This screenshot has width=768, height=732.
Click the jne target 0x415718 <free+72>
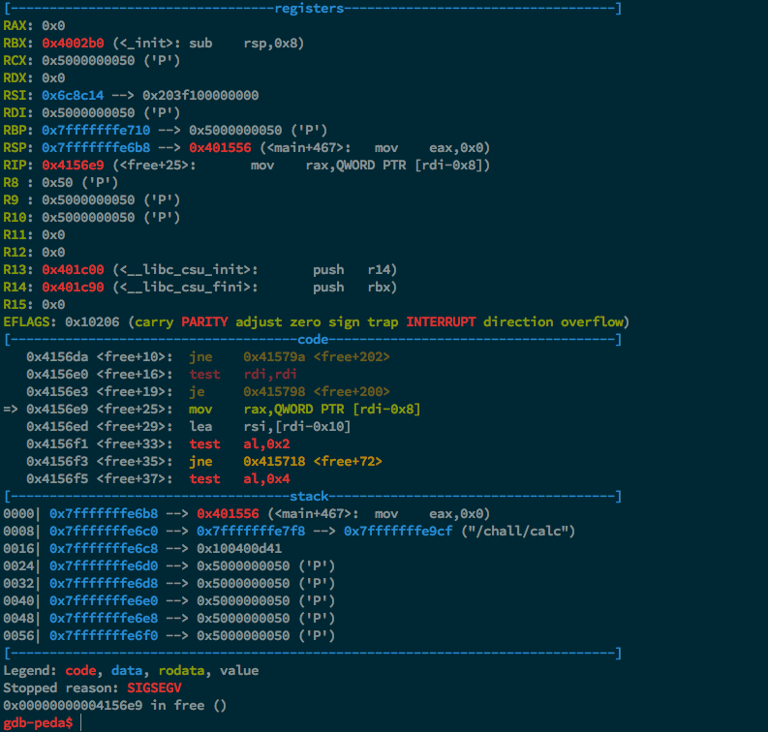(313, 461)
